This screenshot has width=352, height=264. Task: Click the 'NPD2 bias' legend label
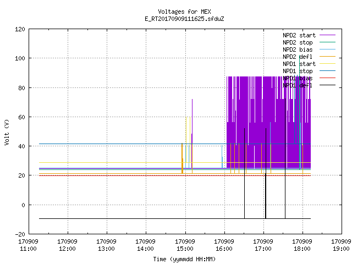[x=298, y=50]
